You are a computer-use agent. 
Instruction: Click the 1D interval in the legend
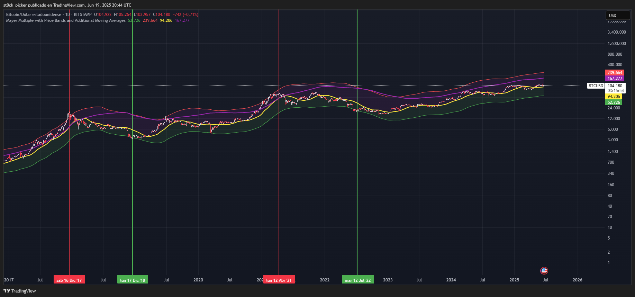67,15
